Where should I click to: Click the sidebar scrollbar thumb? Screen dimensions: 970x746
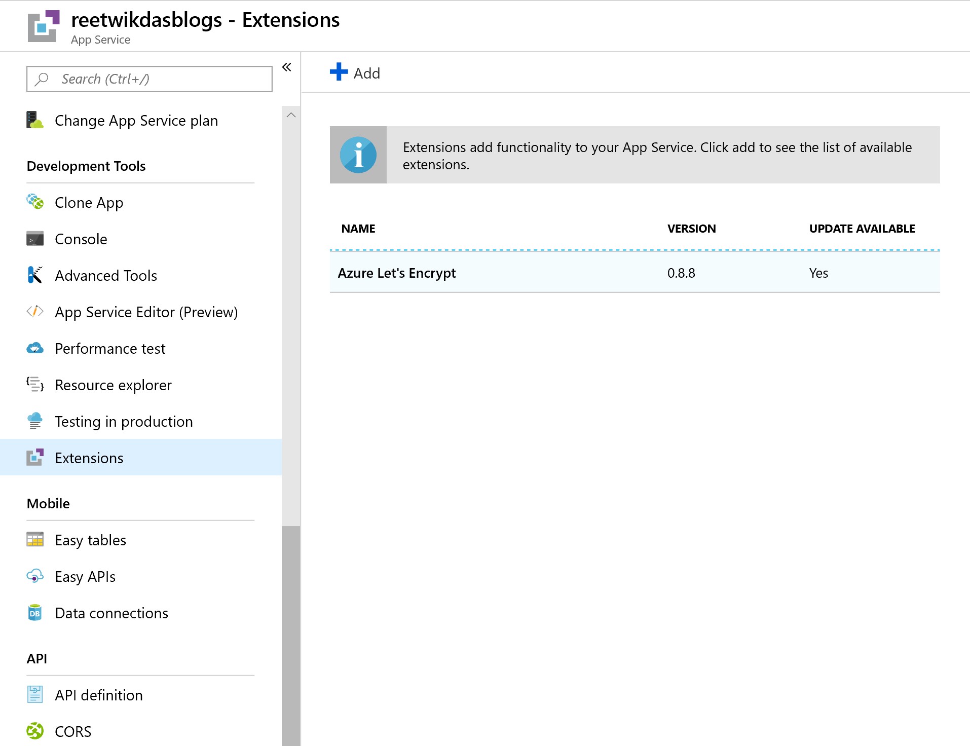(291, 636)
